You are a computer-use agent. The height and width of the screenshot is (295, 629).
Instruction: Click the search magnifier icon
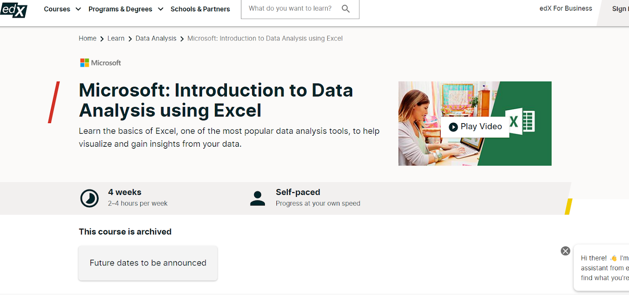[346, 8]
